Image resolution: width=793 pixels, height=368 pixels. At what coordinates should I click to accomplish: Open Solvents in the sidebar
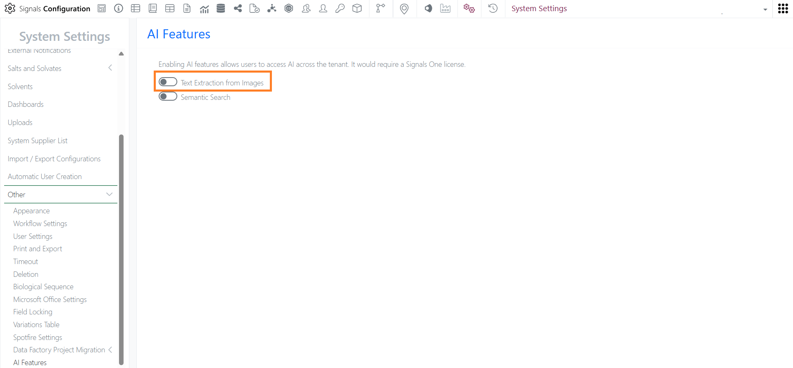point(20,87)
